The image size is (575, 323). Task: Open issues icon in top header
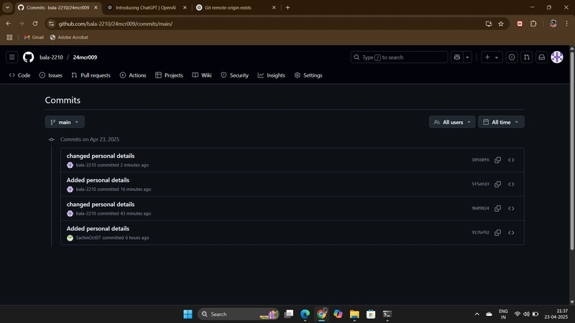coord(512,57)
